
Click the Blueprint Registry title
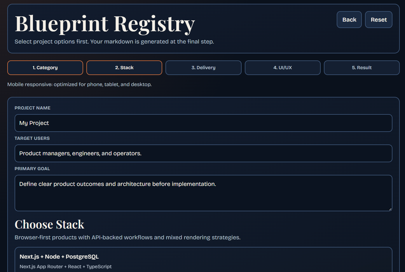105,24
